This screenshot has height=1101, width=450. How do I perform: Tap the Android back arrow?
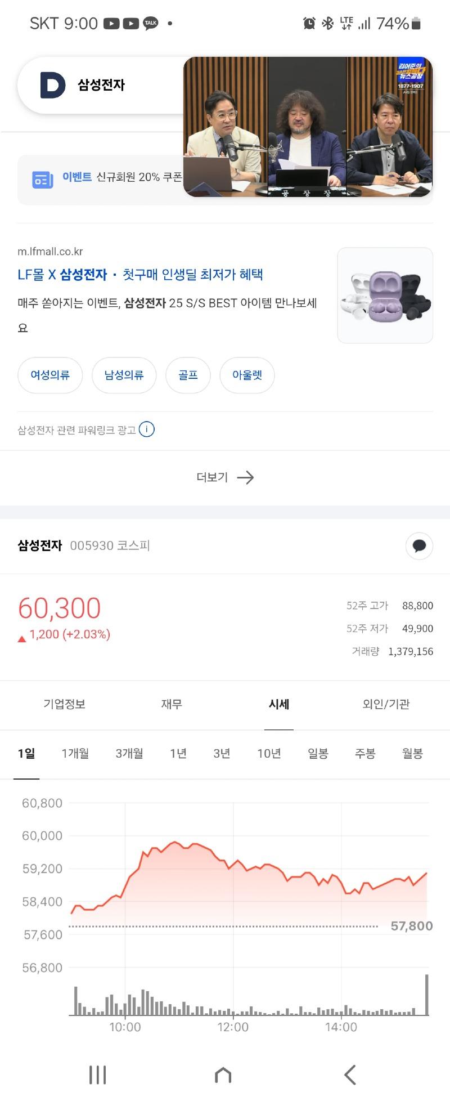tap(350, 1075)
